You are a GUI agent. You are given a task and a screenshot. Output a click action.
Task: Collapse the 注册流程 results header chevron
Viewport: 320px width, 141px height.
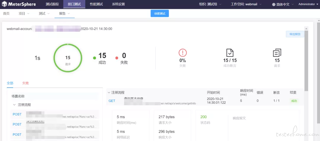click(109, 92)
